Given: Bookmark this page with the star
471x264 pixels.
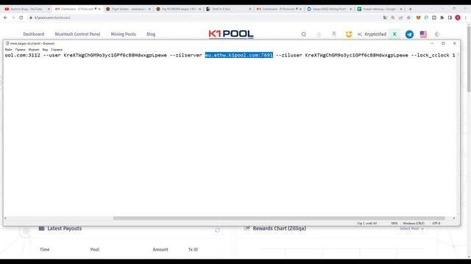Looking at the screenshot, I should pos(409,18).
